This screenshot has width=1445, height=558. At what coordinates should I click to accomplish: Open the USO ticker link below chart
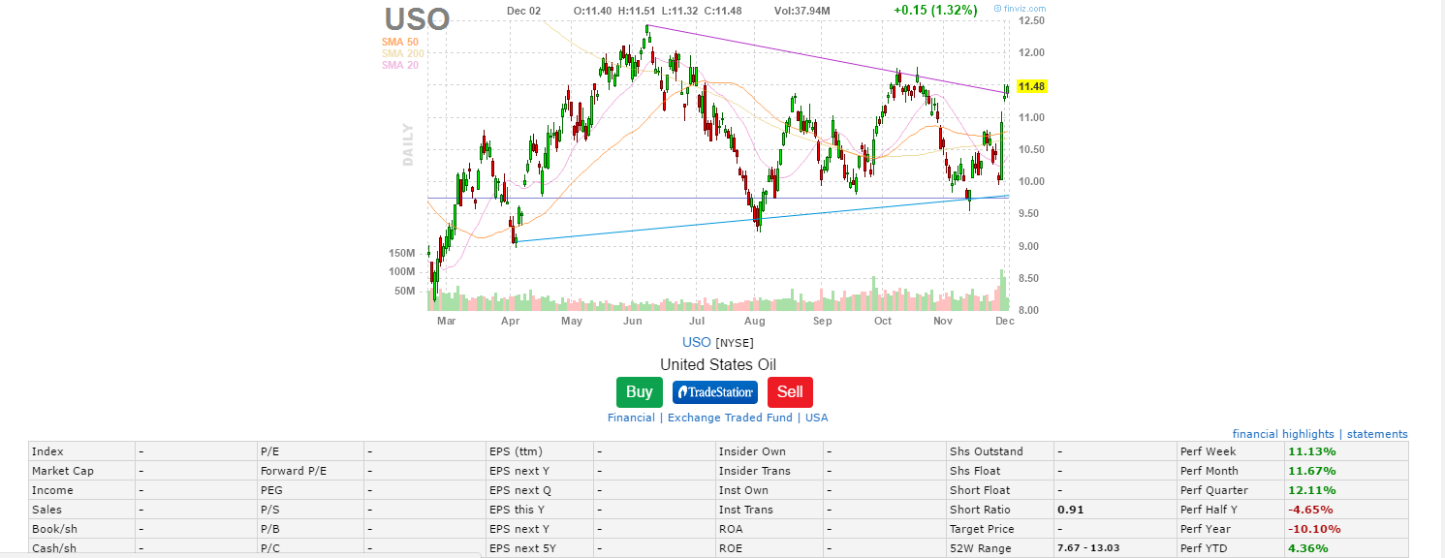pyautogui.click(x=697, y=342)
